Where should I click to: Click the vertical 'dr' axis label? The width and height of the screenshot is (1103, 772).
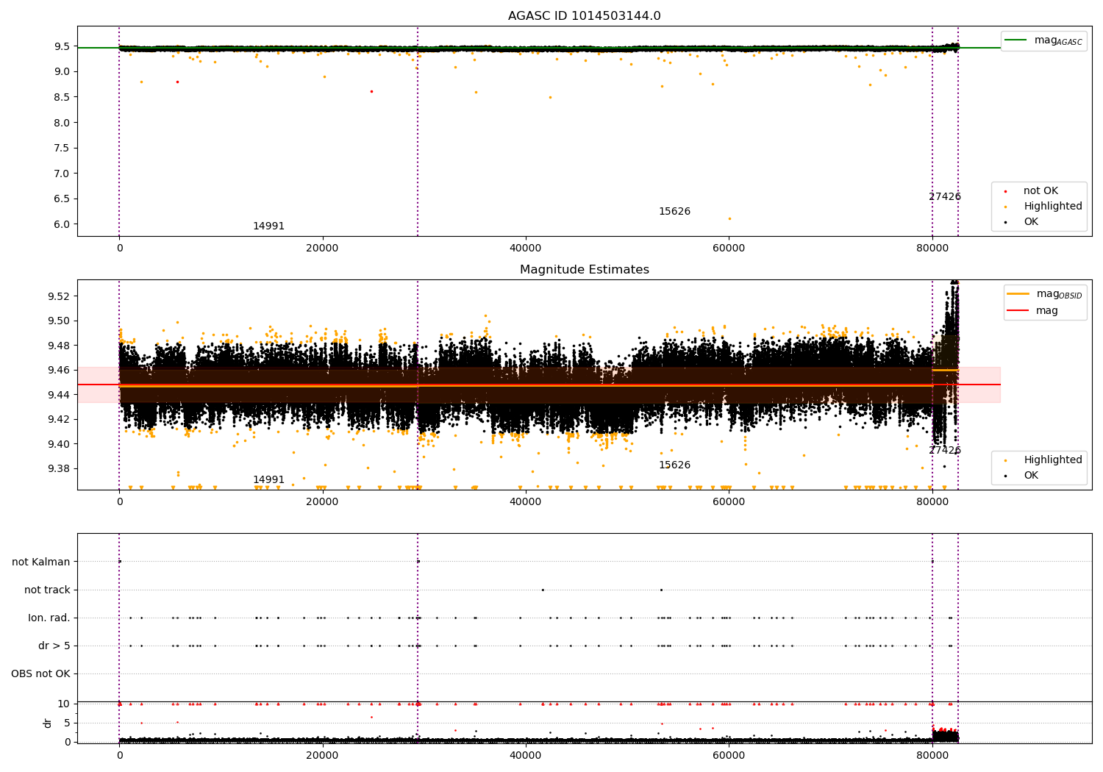[x=48, y=723]
